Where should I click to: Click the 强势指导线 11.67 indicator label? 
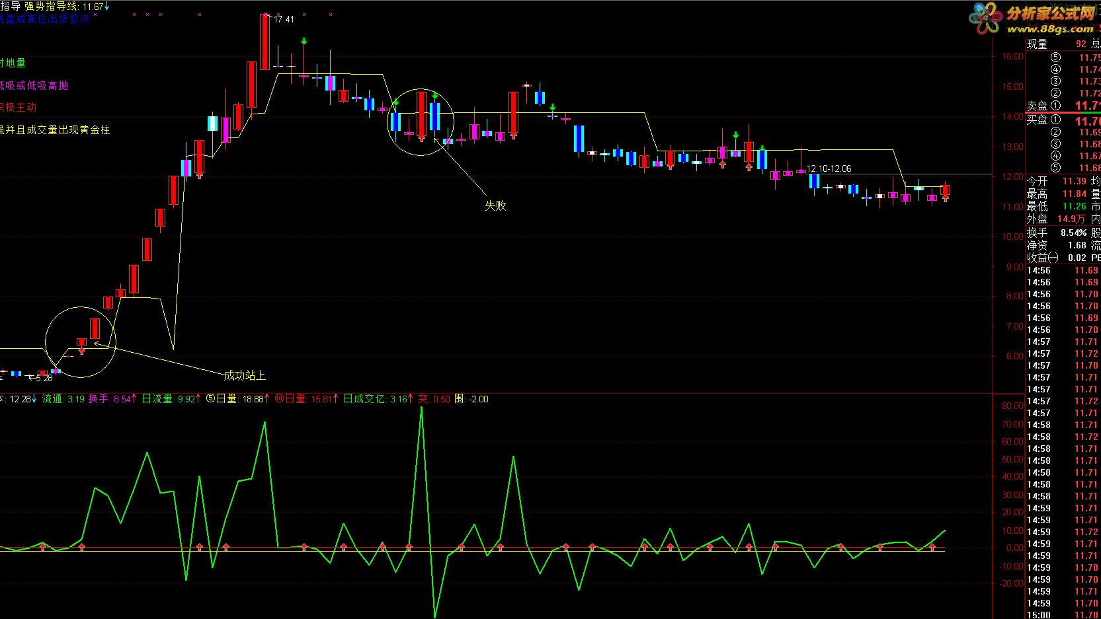point(67,6)
